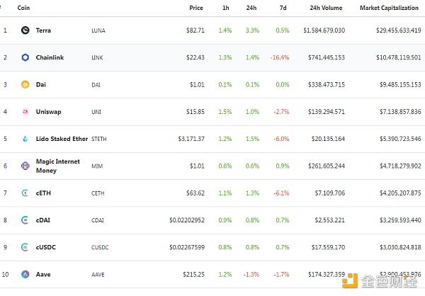Open the Lido Staked Ether link
The height and width of the screenshot is (296, 425).
coord(62,139)
